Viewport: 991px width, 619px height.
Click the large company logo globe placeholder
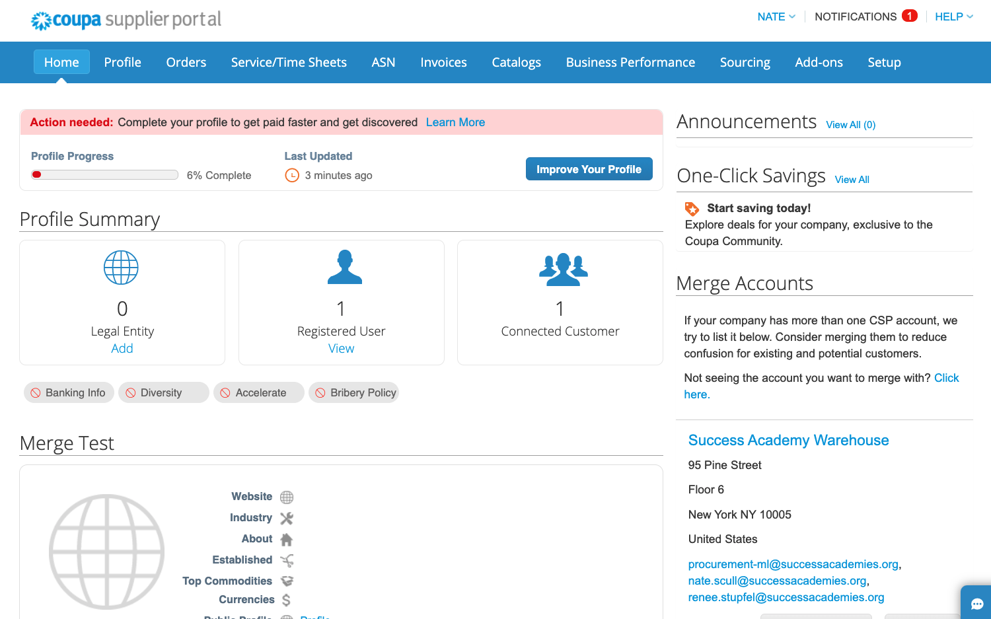[x=107, y=551]
